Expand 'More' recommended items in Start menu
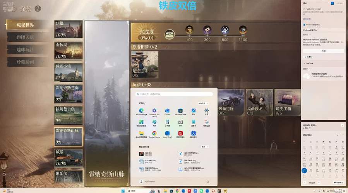 tap(205, 147)
